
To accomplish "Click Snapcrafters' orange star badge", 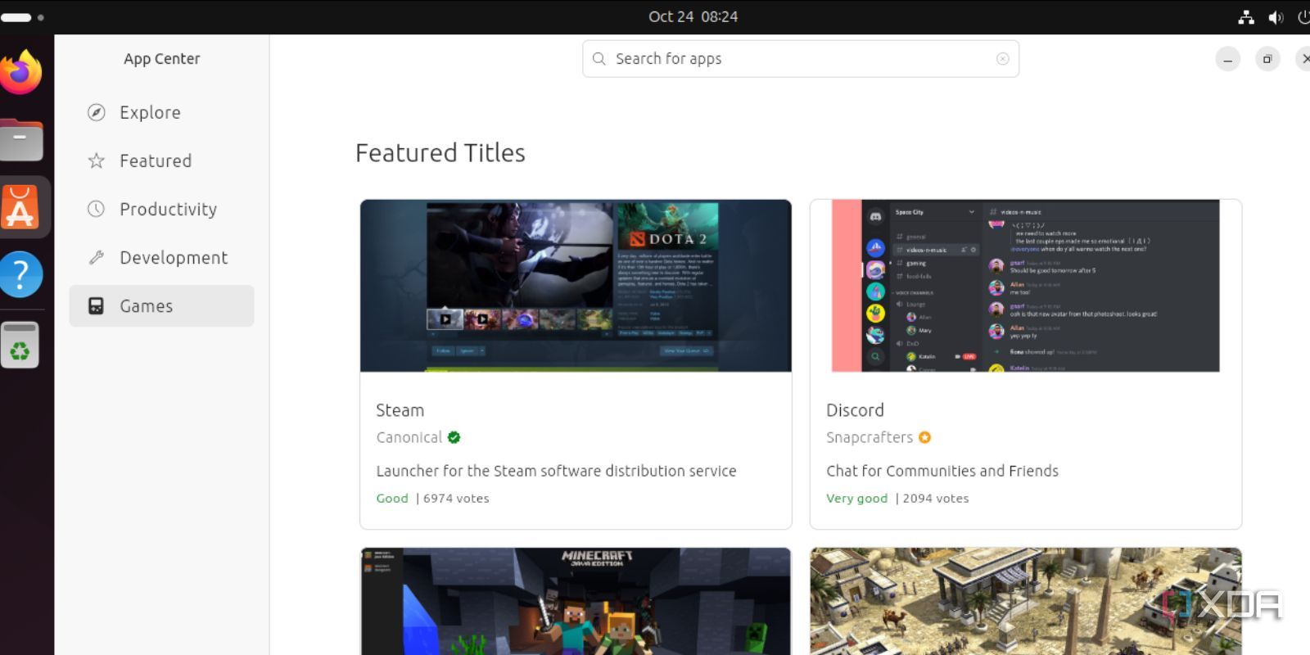I will pos(925,437).
